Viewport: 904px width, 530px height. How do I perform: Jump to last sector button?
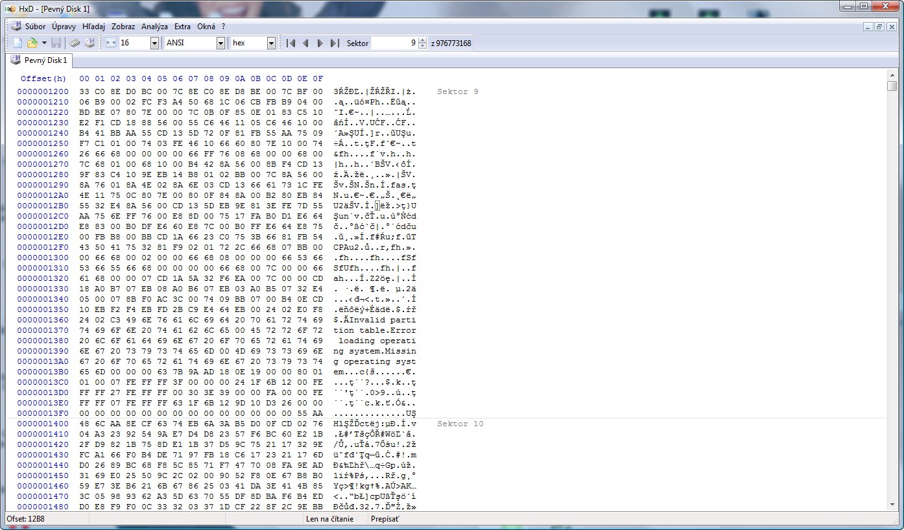[x=334, y=43]
